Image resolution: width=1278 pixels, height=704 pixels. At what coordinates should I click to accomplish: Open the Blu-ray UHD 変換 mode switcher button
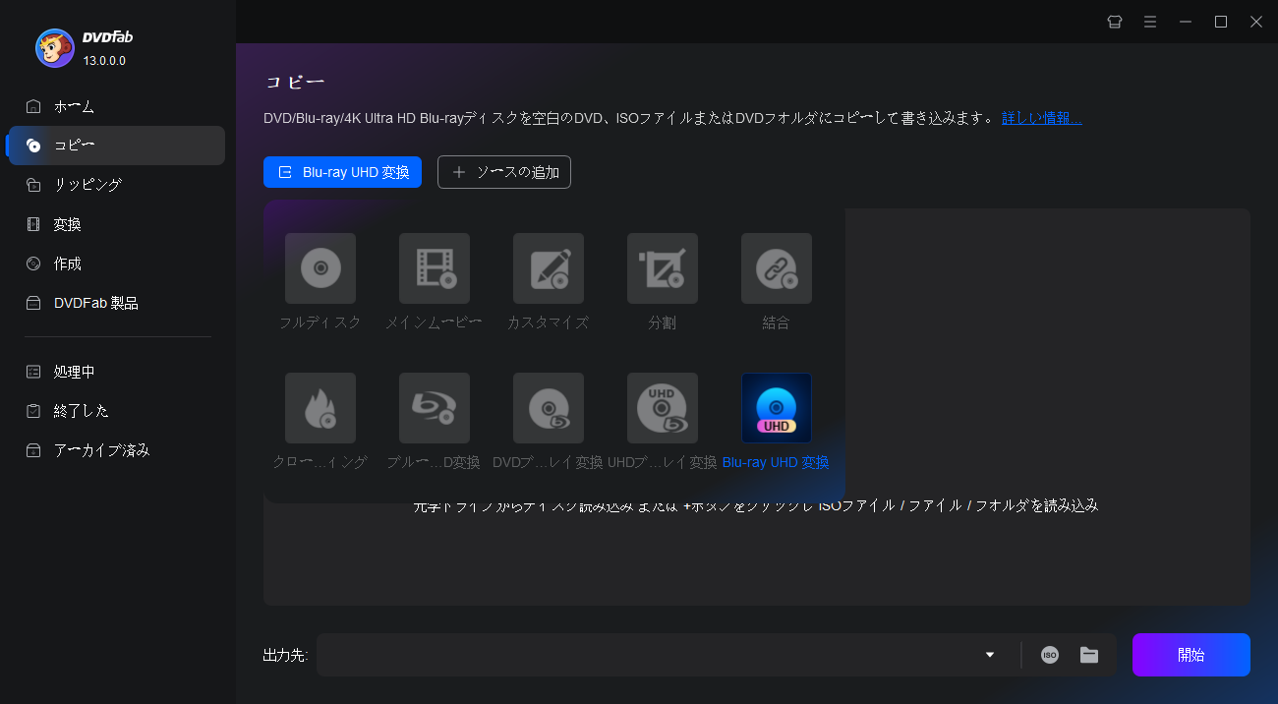click(342, 172)
